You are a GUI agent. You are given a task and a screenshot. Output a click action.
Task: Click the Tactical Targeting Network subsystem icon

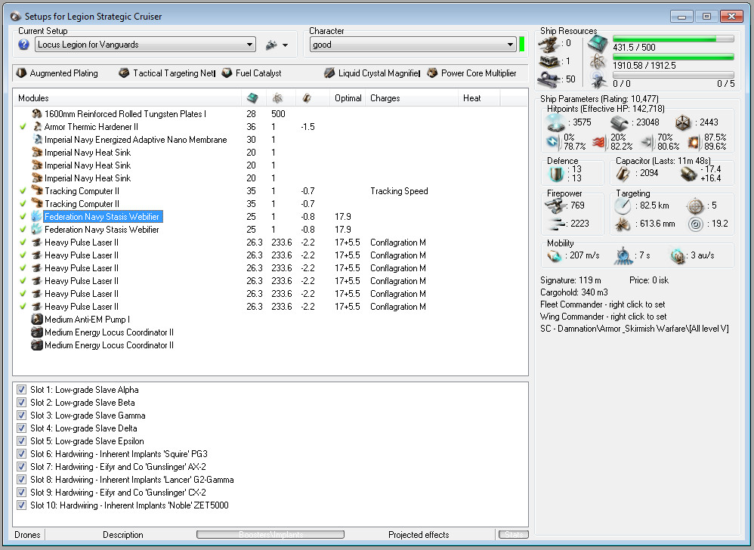pos(124,73)
